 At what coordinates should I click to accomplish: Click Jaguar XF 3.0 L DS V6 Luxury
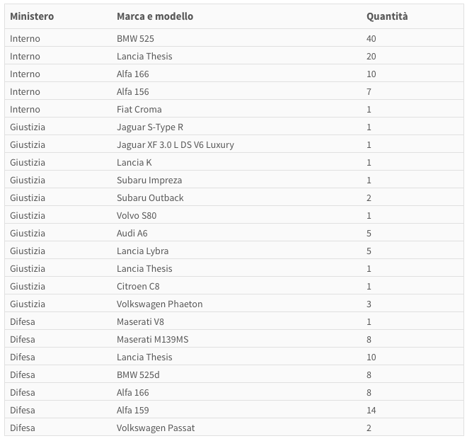(x=175, y=144)
